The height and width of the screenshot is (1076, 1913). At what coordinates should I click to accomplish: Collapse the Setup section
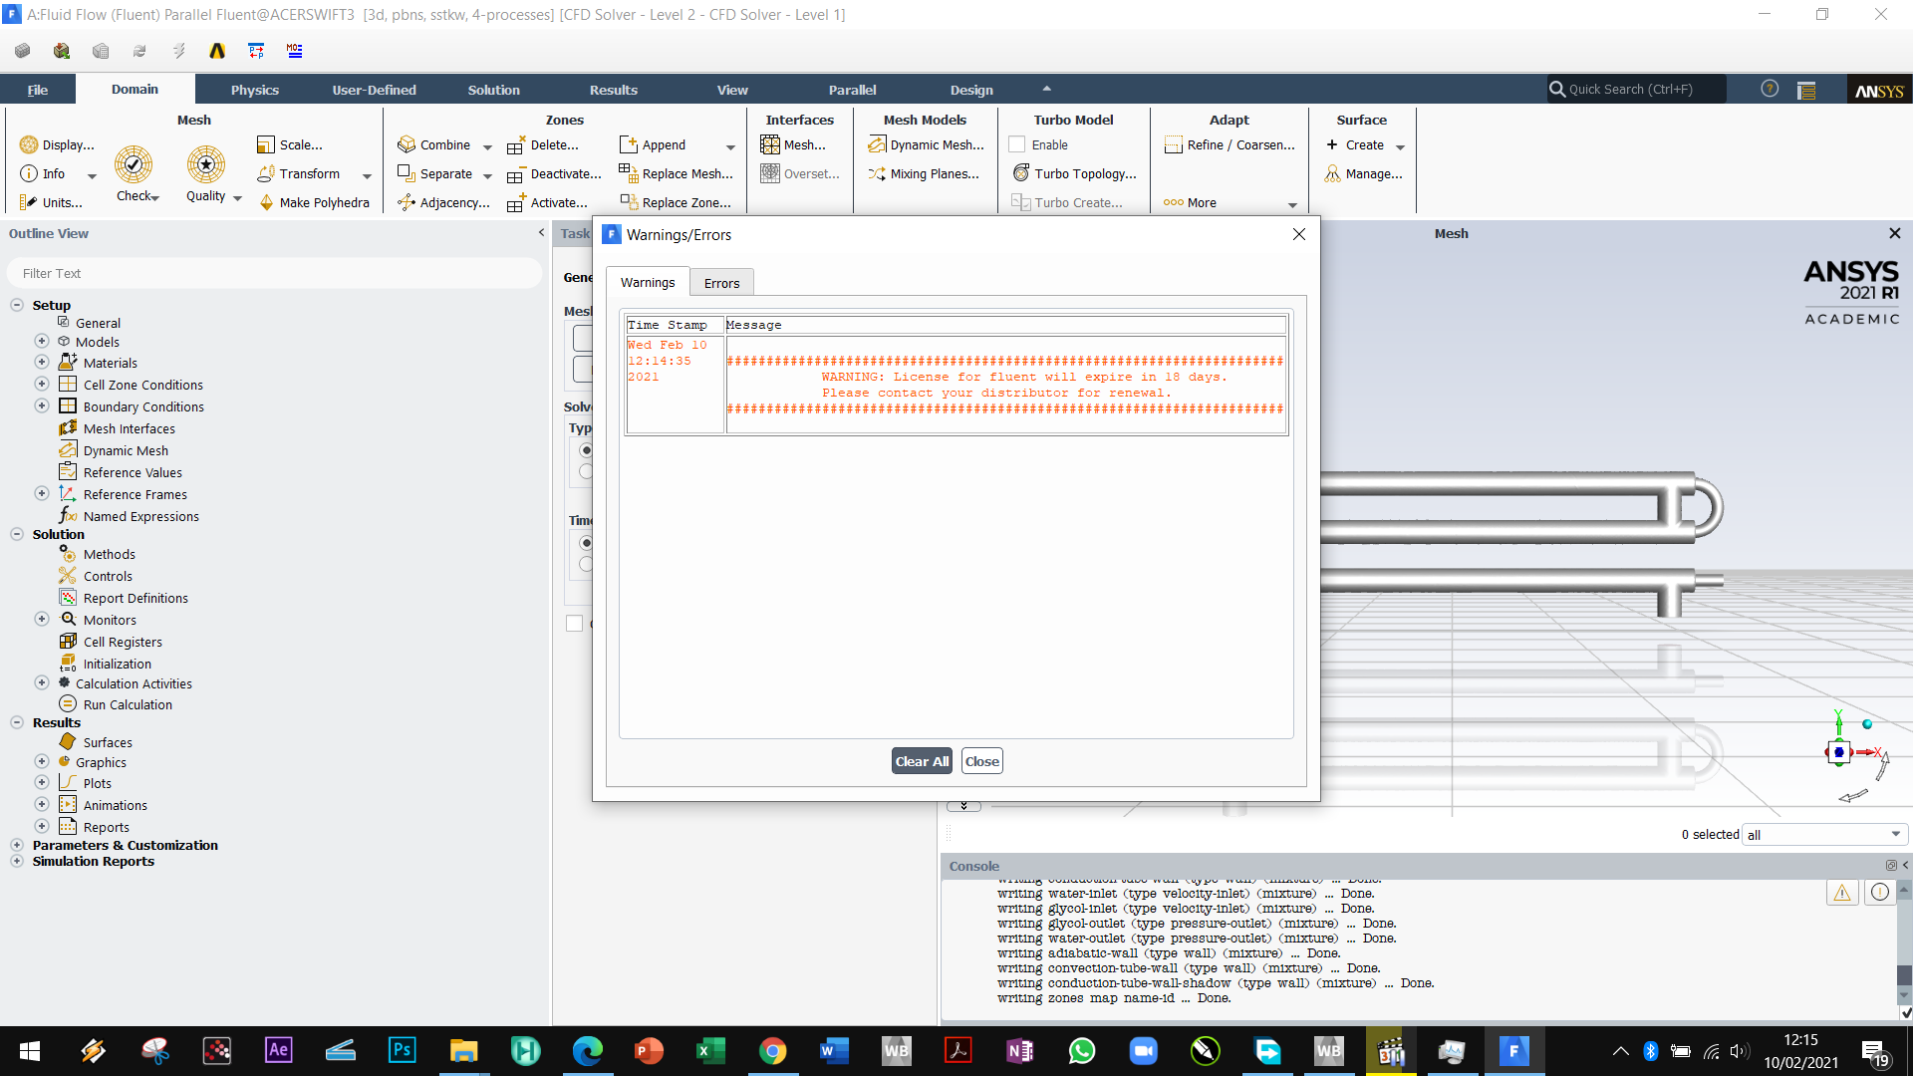click(17, 305)
